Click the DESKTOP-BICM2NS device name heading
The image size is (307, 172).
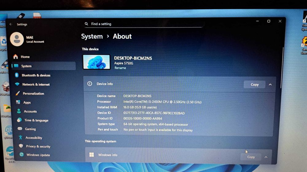click(133, 58)
